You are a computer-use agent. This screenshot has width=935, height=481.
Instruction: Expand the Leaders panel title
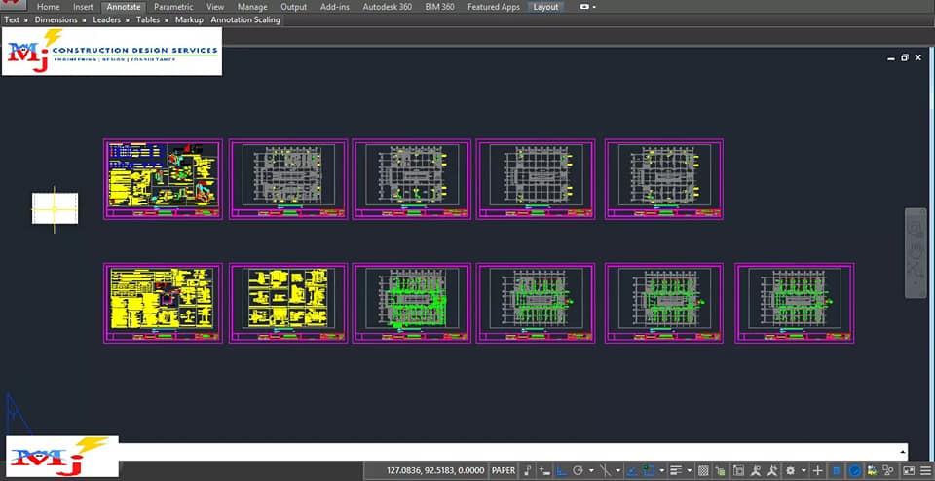click(x=107, y=19)
